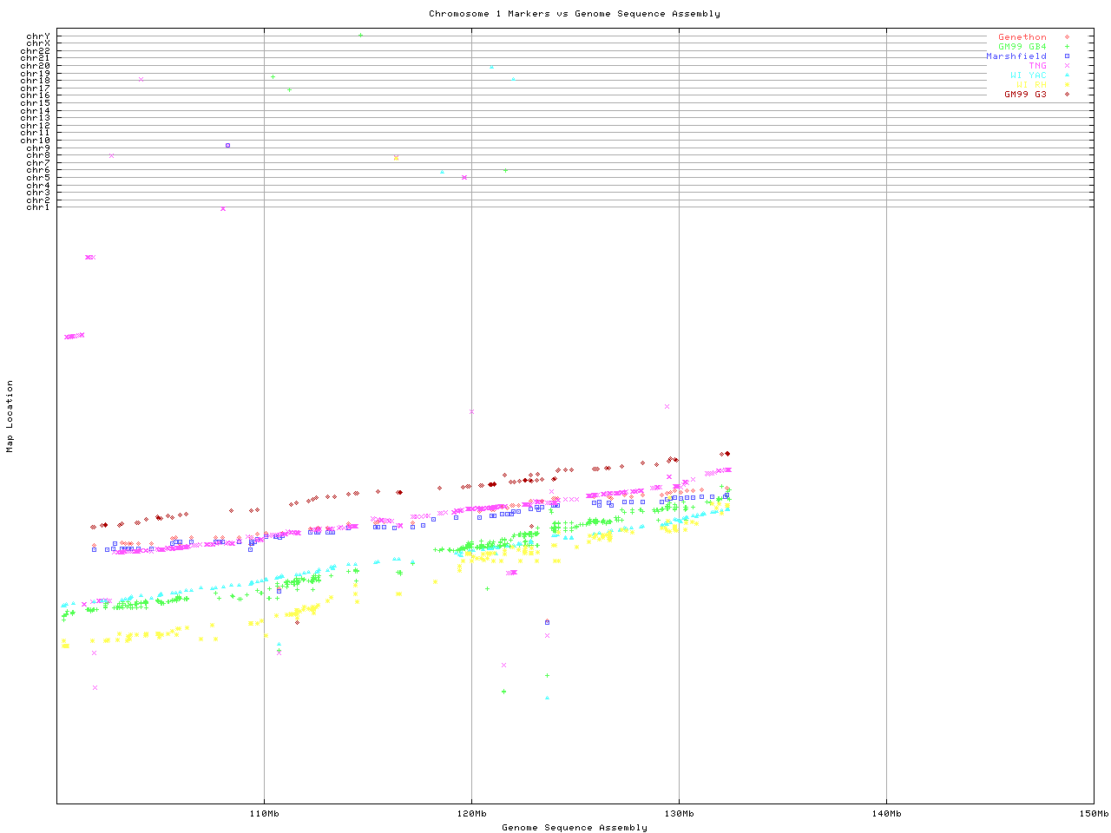Select the chr1 label on the y-axis
The image size is (1111, 833).
pos(38,207)
